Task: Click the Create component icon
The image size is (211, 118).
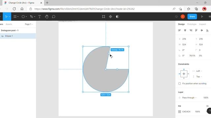Action: pos(110,17)
